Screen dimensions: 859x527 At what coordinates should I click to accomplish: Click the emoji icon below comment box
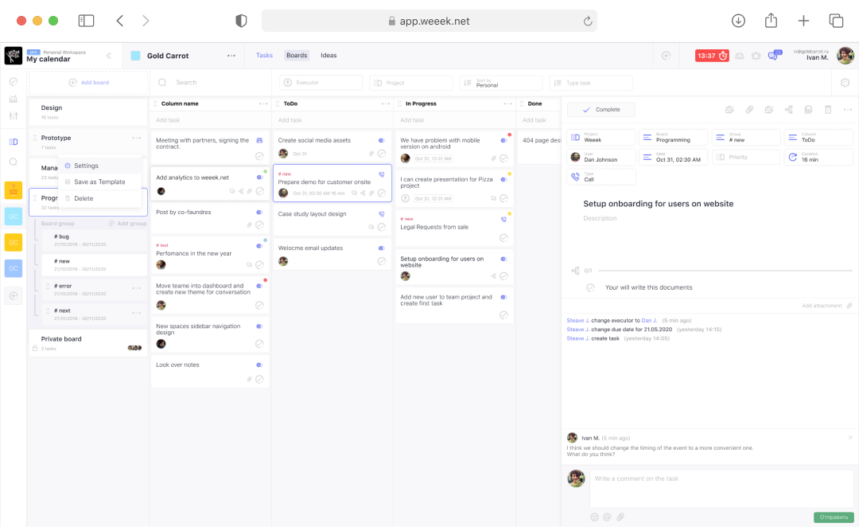coord(594,517)
